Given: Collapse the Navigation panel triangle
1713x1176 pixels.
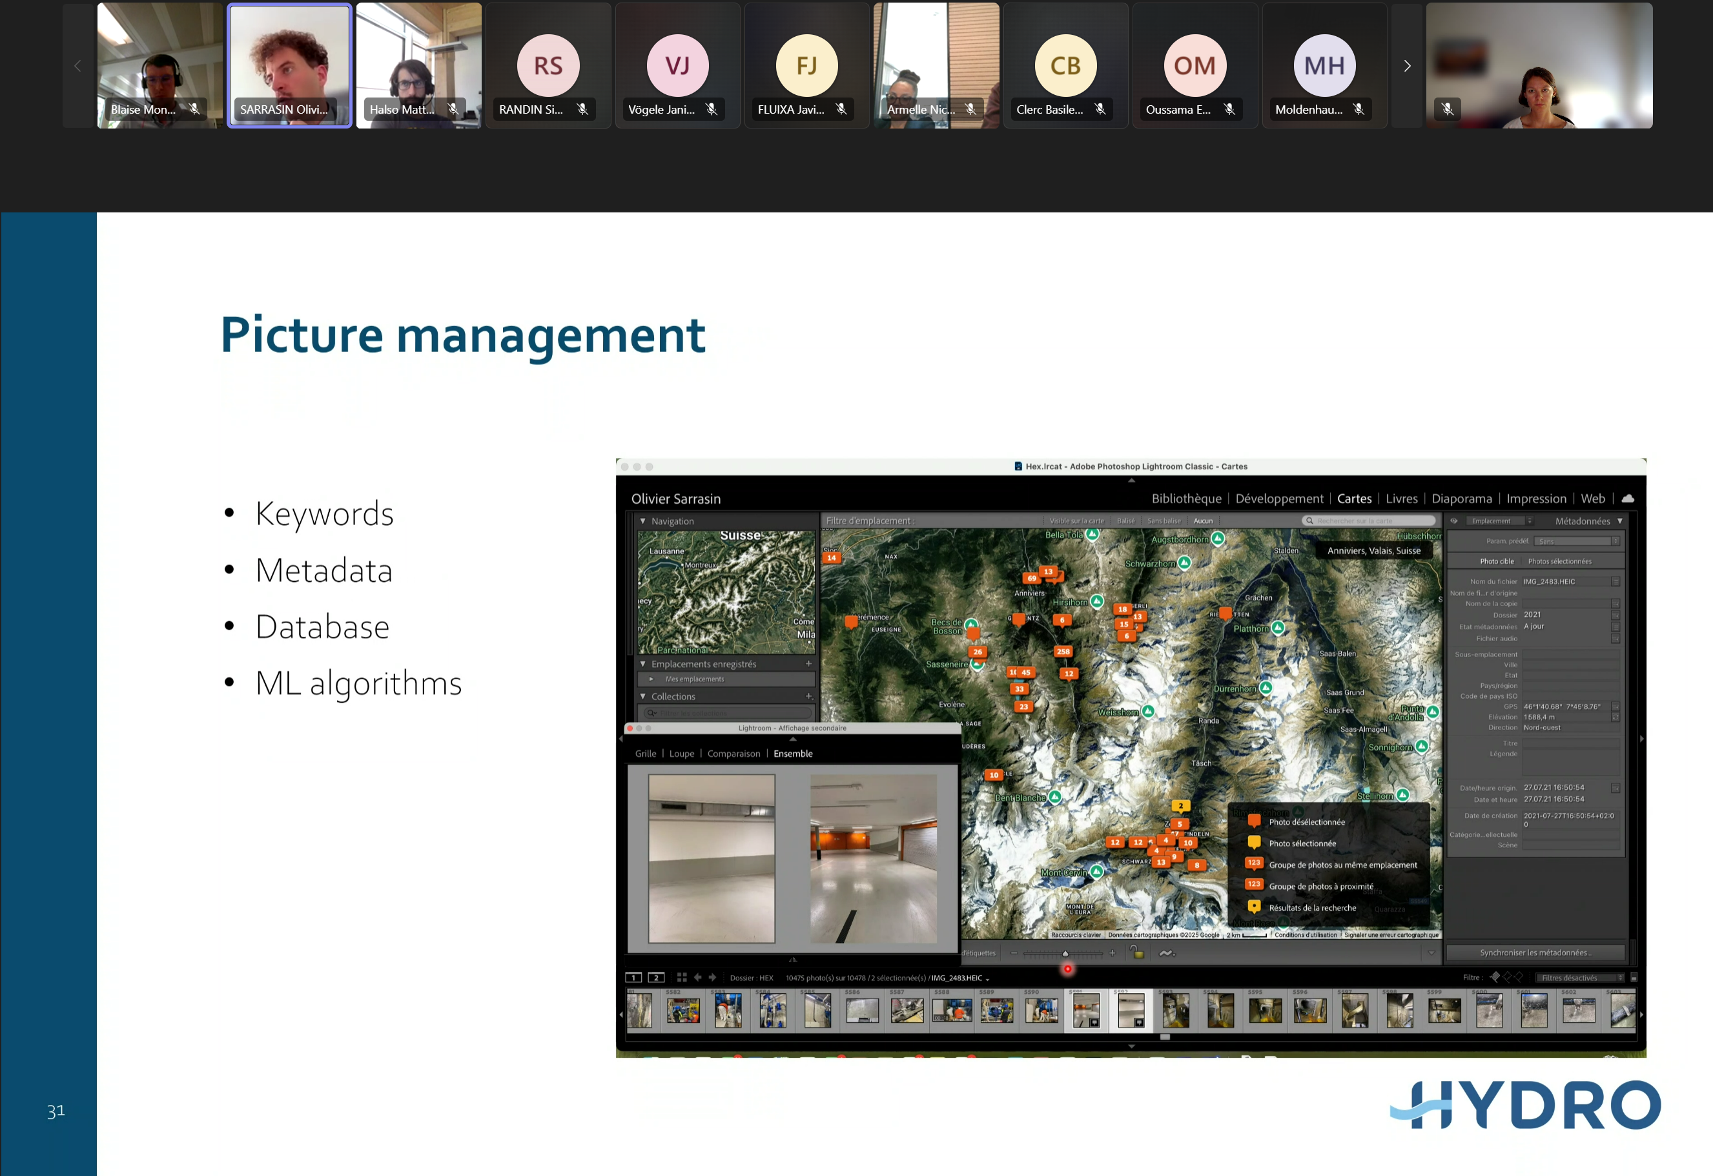Looking at the screenshot, I should (642, 521).
